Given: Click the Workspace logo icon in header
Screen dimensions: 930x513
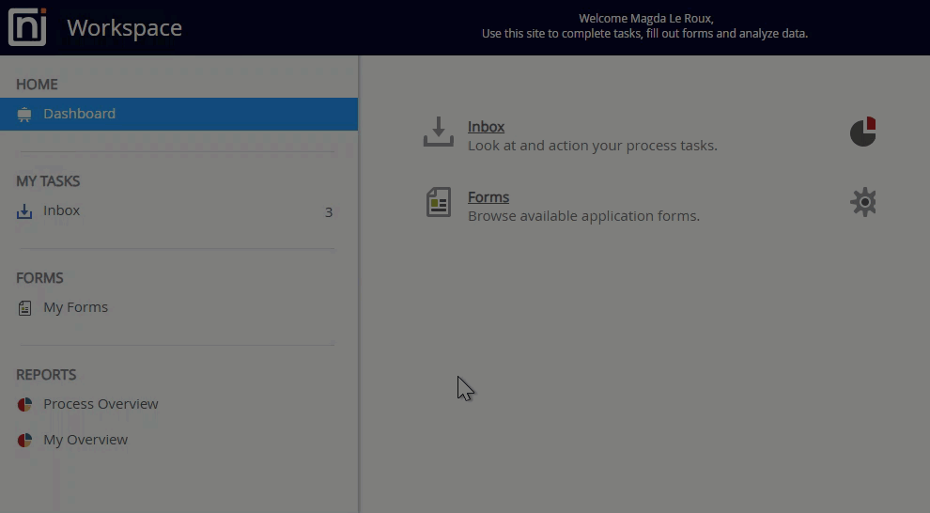Looking at the screenshot, I should [x=27, y=26].
